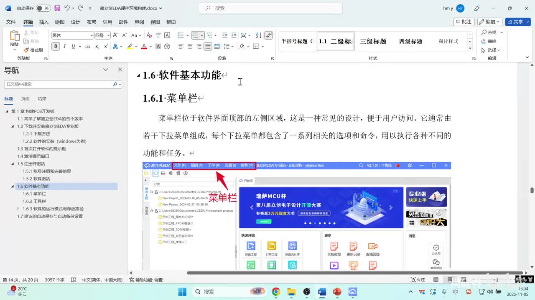Switch navigation pane to 页面 tab

coord(25,99)
